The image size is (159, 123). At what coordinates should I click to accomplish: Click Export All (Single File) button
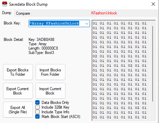pos(18,110)
